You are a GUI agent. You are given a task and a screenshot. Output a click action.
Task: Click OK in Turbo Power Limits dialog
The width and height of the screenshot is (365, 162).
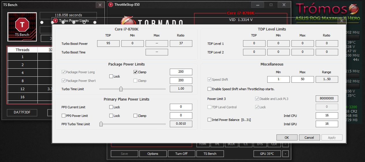point(287,138)
